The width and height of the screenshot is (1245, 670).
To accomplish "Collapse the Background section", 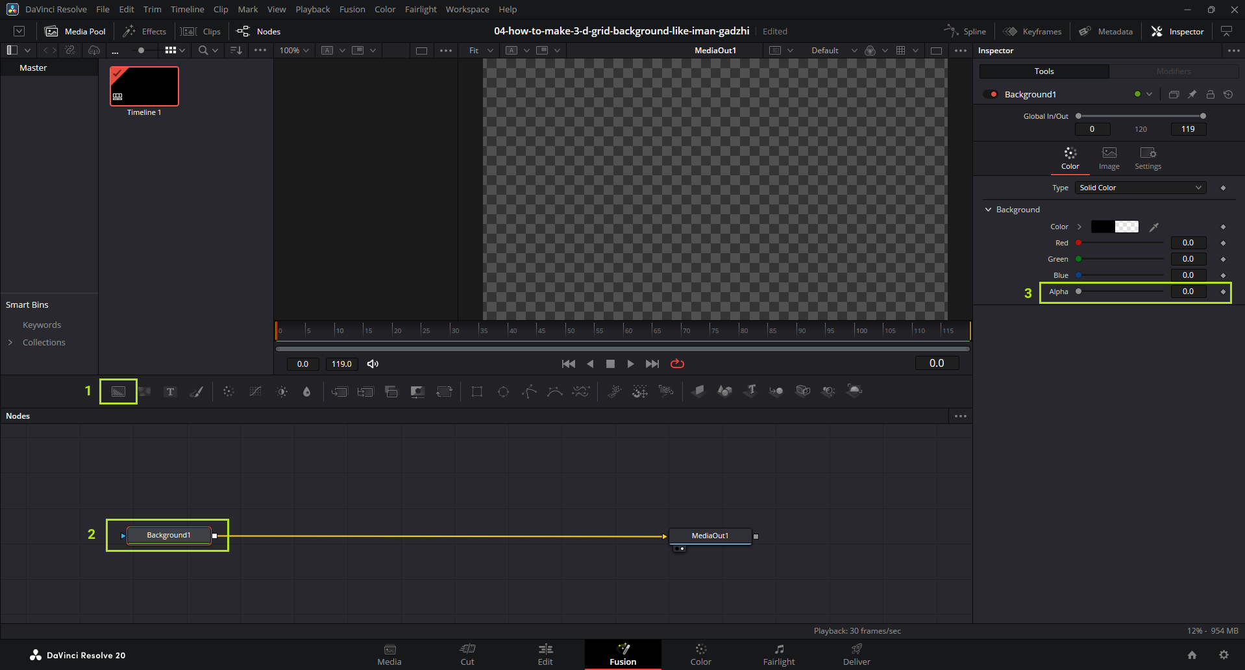I will (989, 210).
